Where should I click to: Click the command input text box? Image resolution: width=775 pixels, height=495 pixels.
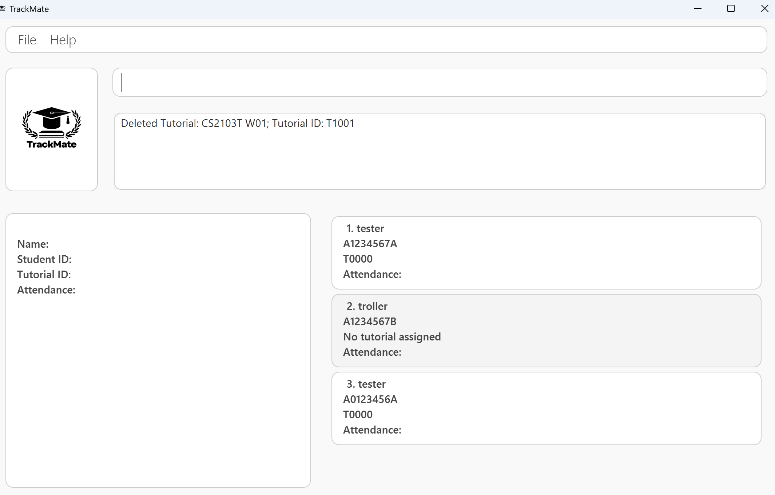pyautogui.click(x=440, y=82)
